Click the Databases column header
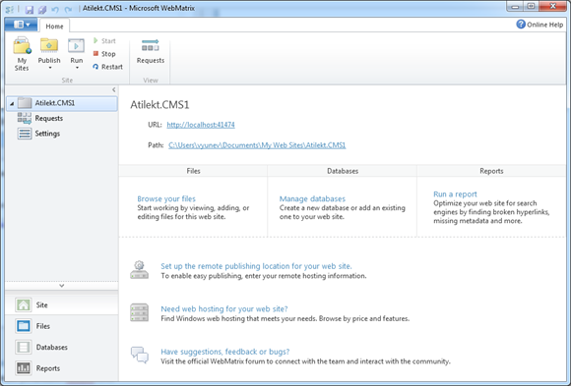 click(343, 171)
